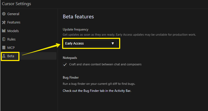Click the 'Beta features' heading
The image size is (208, 111).
tap(78, 17)
